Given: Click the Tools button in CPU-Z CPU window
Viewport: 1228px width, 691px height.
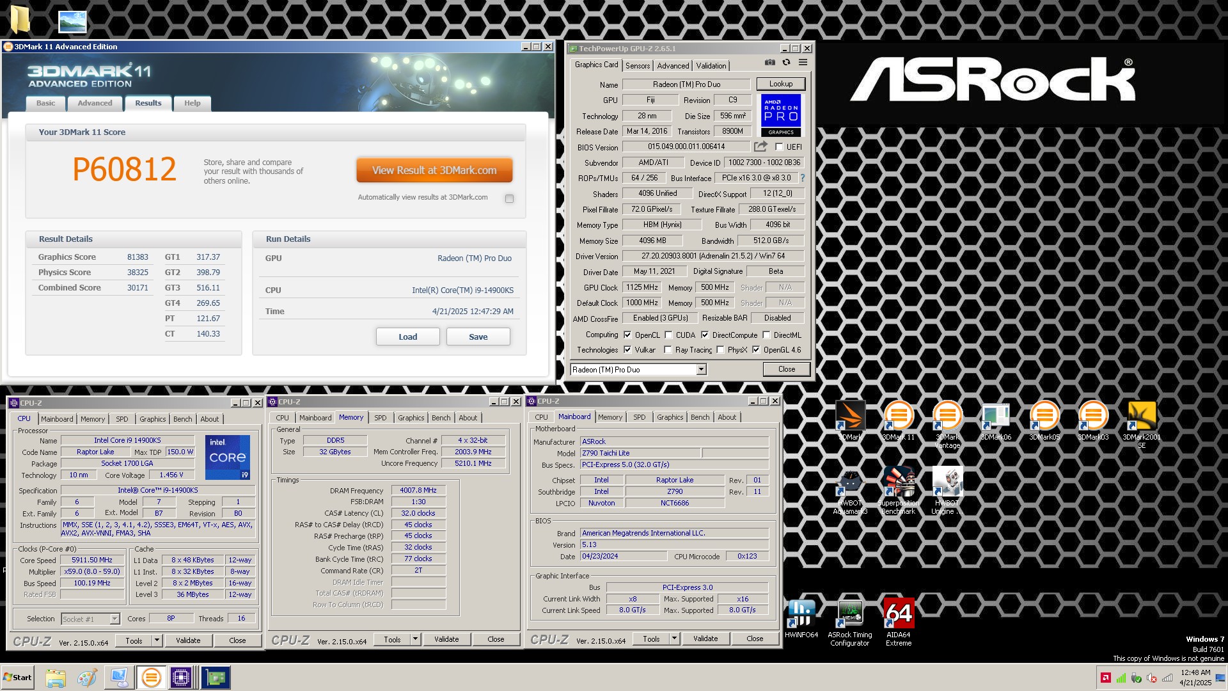Looking at the screenshot, I should (134, 640).
